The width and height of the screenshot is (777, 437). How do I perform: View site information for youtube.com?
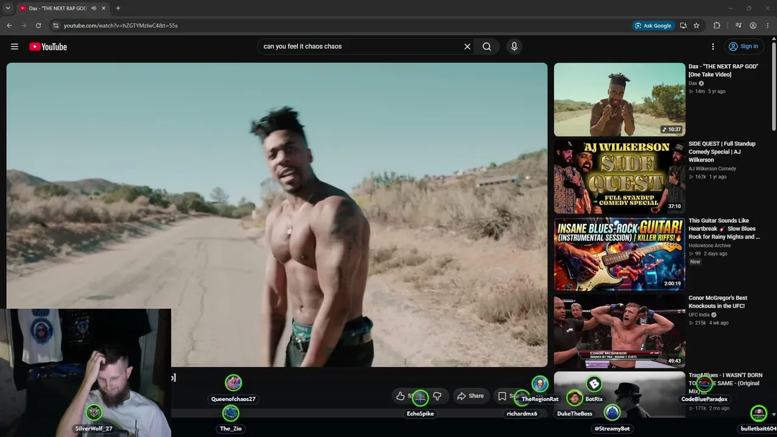click(55, 25)
